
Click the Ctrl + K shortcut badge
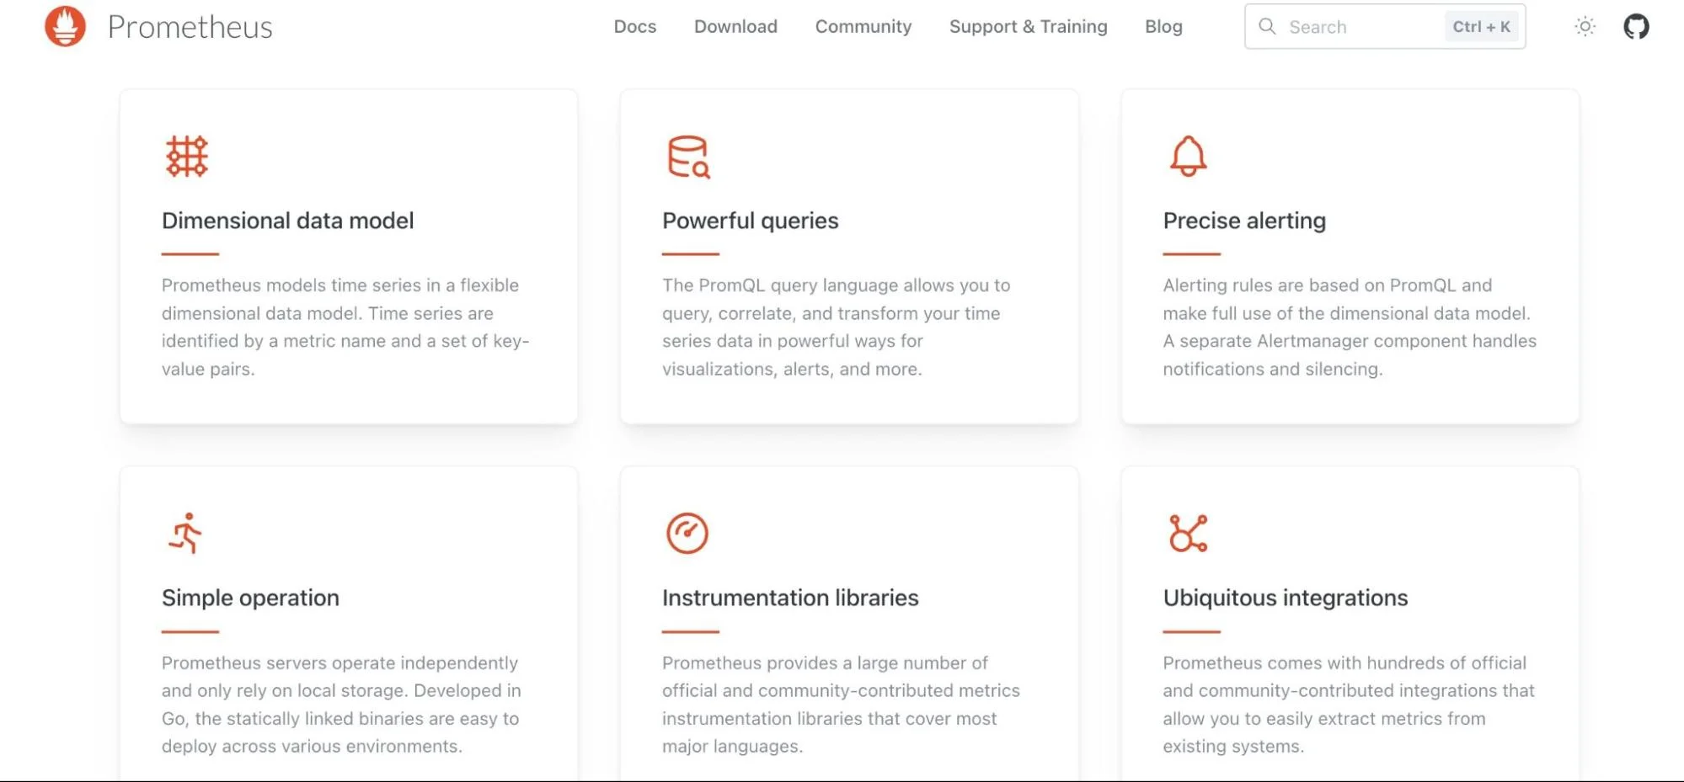click(x=1481, y=26)
